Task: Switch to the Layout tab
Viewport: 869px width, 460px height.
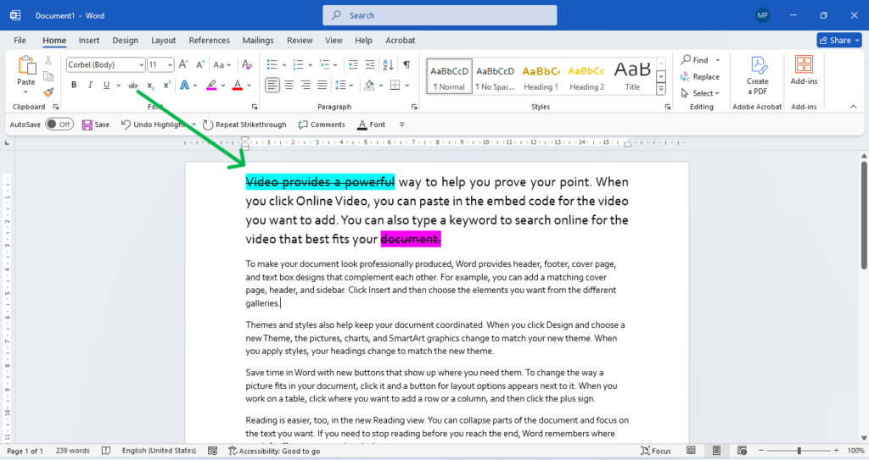Action: 164,40
